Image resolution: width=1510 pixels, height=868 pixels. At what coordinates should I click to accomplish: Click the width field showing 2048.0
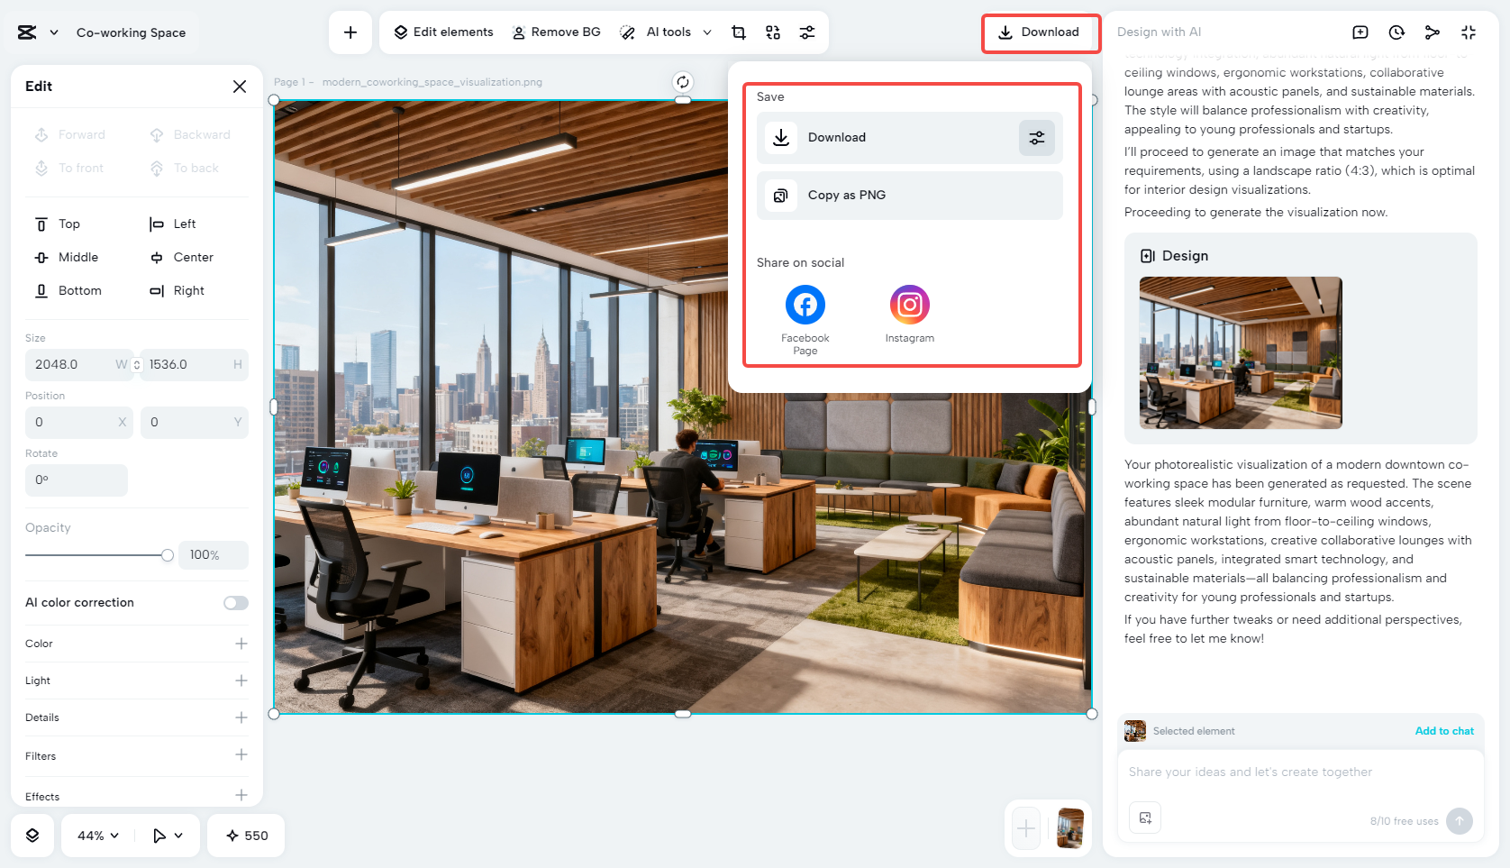coord(77,365)
